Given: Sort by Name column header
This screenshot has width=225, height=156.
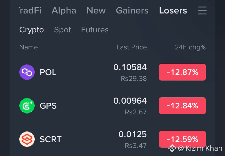Looking at the screenshot, I should 28,47.
